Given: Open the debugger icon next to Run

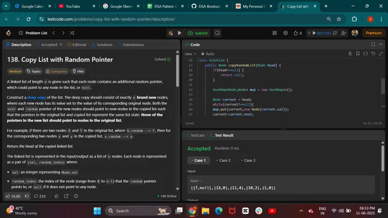Looking at the screenshot, I should [x=171, y=33].
